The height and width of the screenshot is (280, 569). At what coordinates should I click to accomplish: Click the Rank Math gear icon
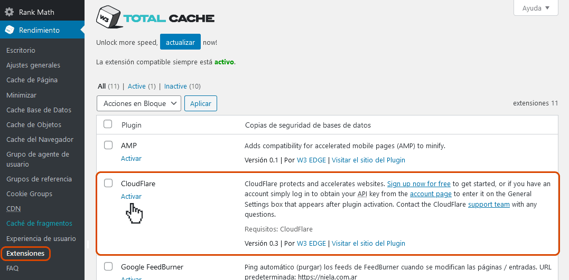10,12
